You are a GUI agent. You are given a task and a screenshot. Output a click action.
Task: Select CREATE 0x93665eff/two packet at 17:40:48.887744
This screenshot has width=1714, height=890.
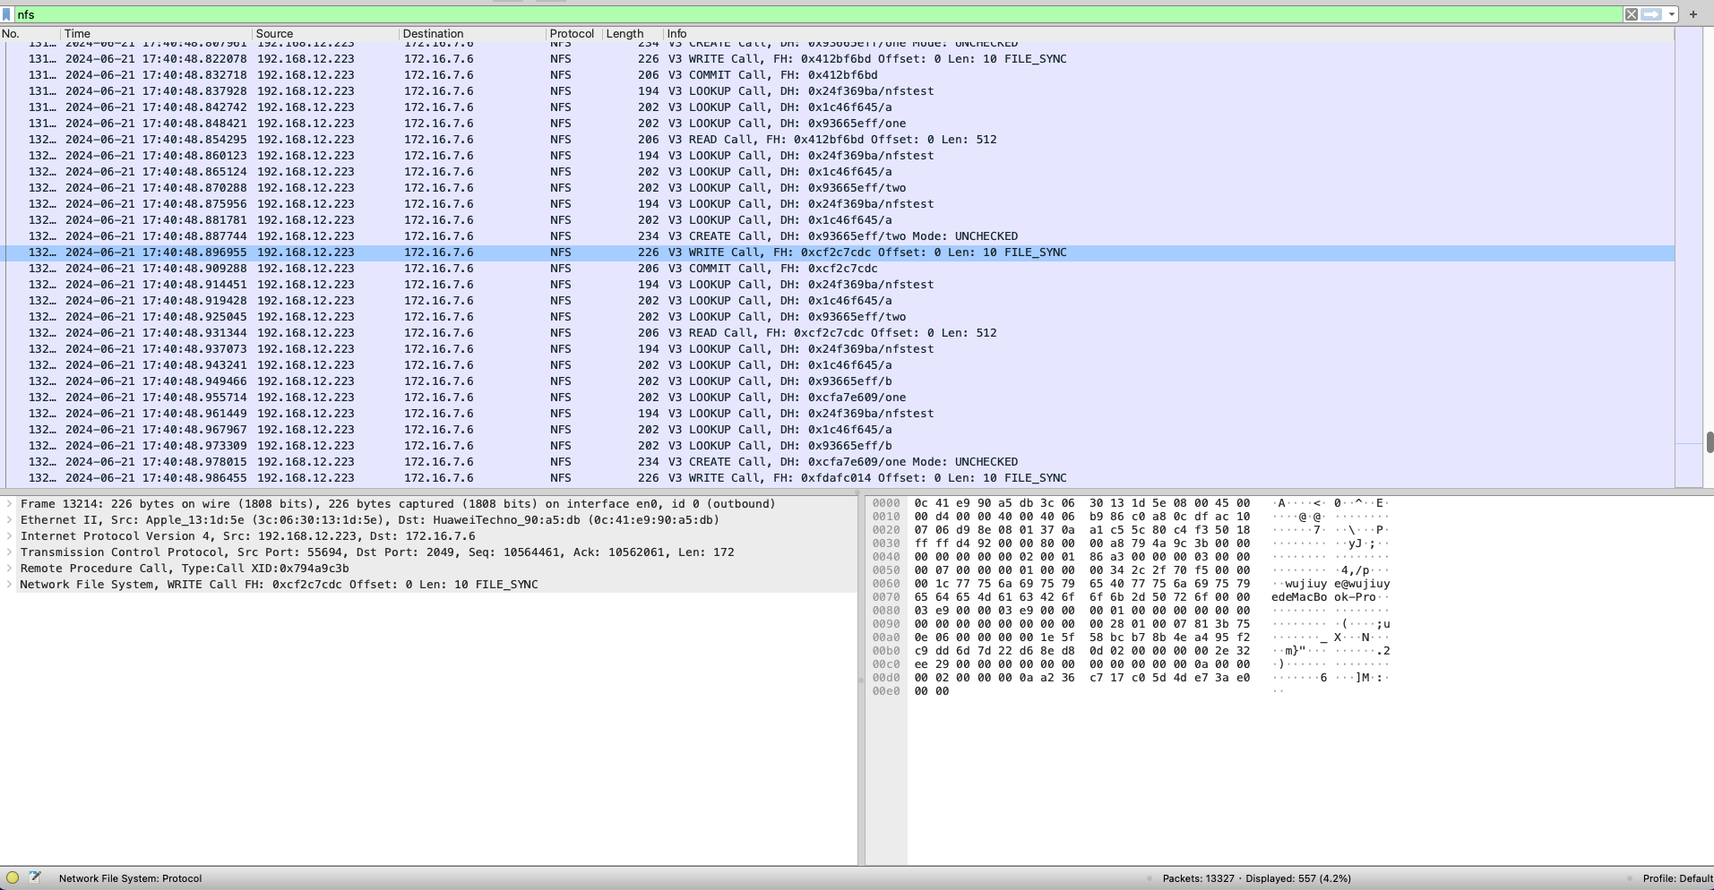(837, 236)
